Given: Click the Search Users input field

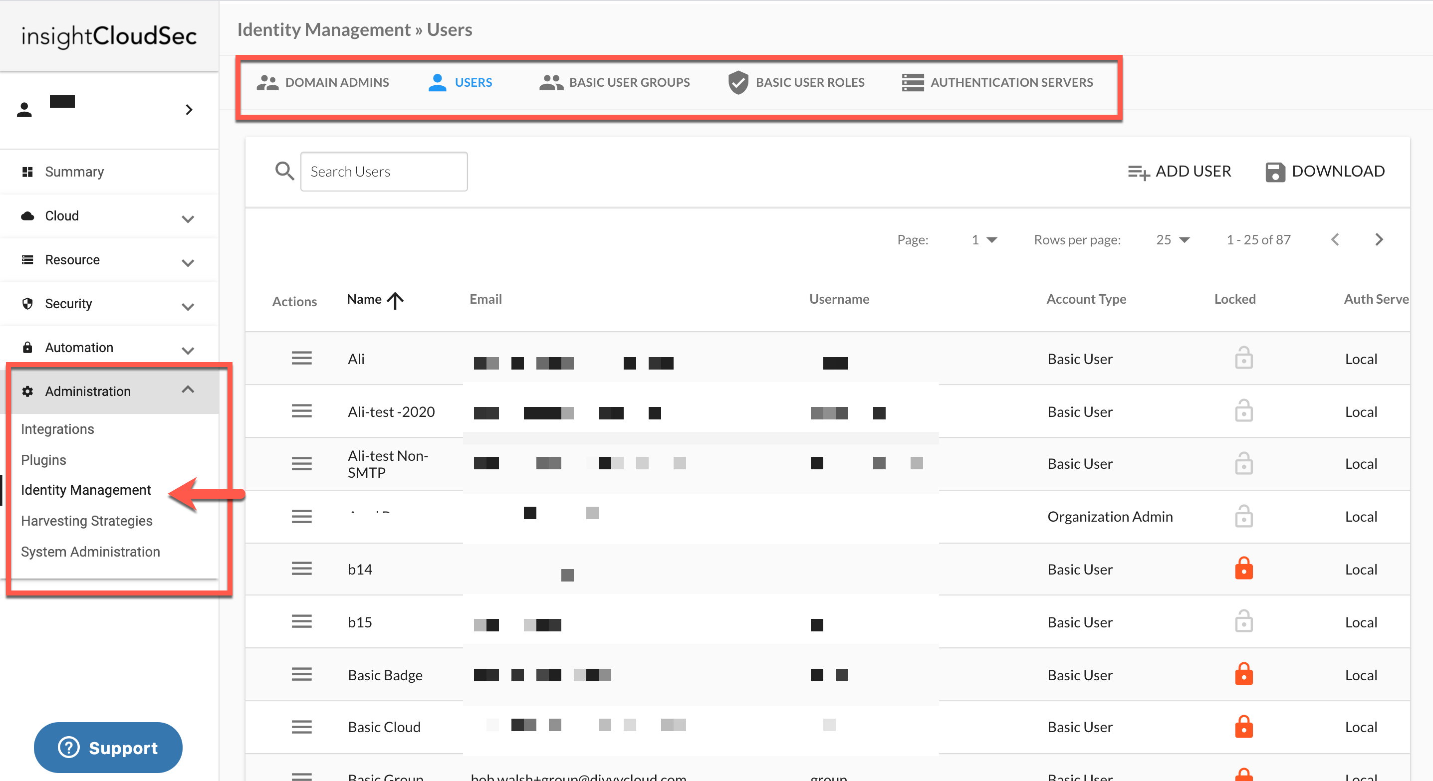Looking at the screenshot, I should (x=384, y=171).
